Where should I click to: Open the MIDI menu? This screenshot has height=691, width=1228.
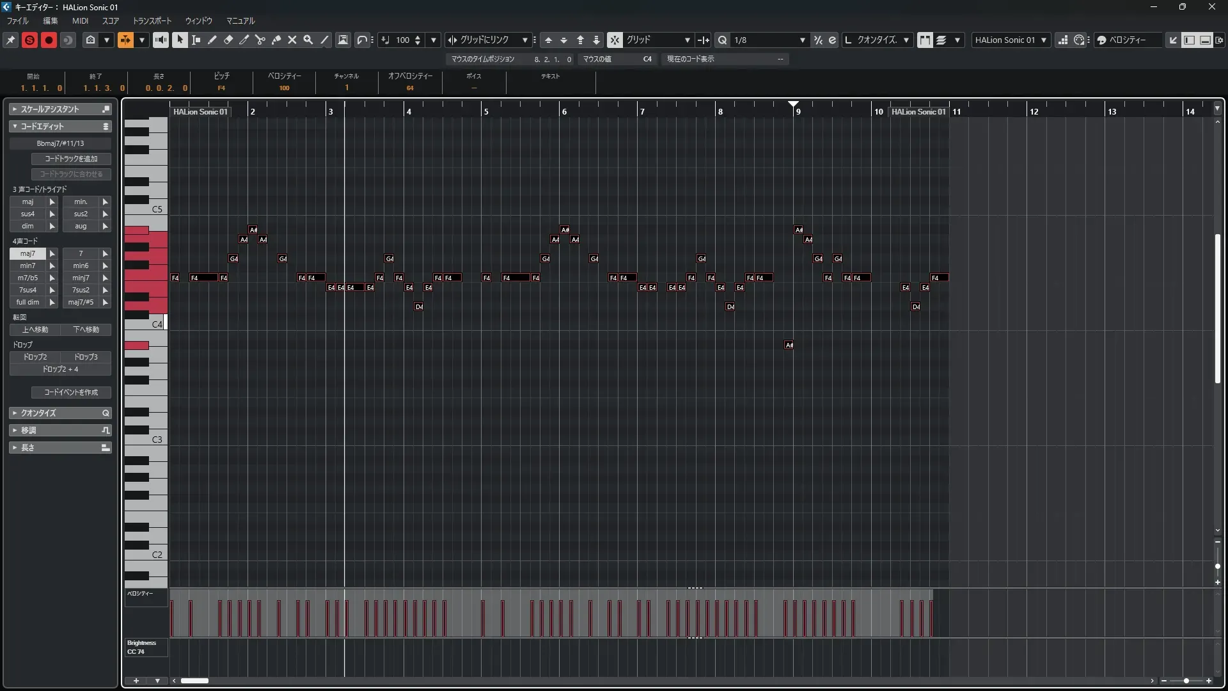[80, 21]
